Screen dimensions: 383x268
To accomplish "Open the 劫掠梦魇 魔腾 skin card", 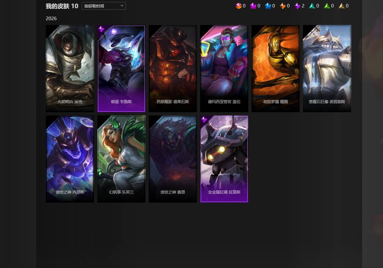I will 276,69.
